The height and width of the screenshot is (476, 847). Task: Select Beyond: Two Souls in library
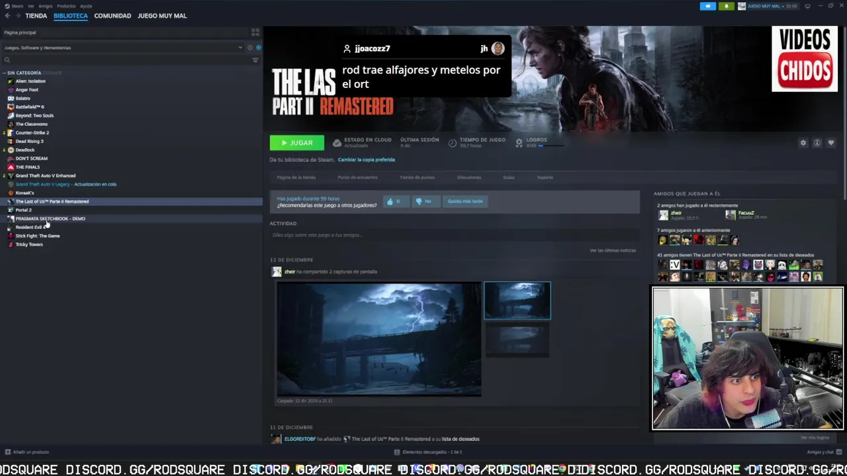pyautogui.click(x=34, y=116)
